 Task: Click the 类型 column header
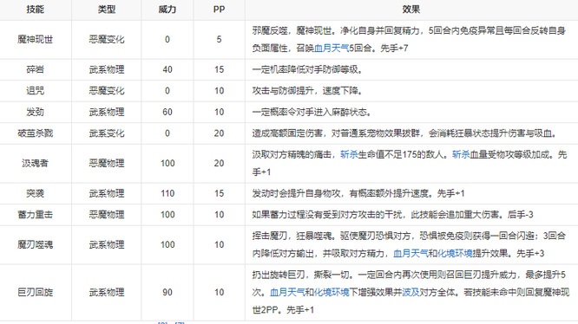coord(107,10)
